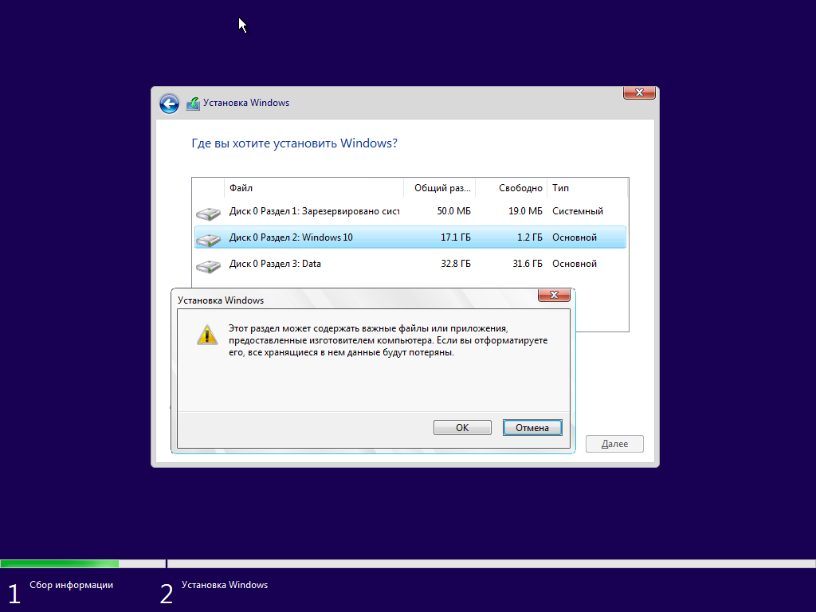
Task: Click the back arrow's blue circle
Action: tap(169, 104)
